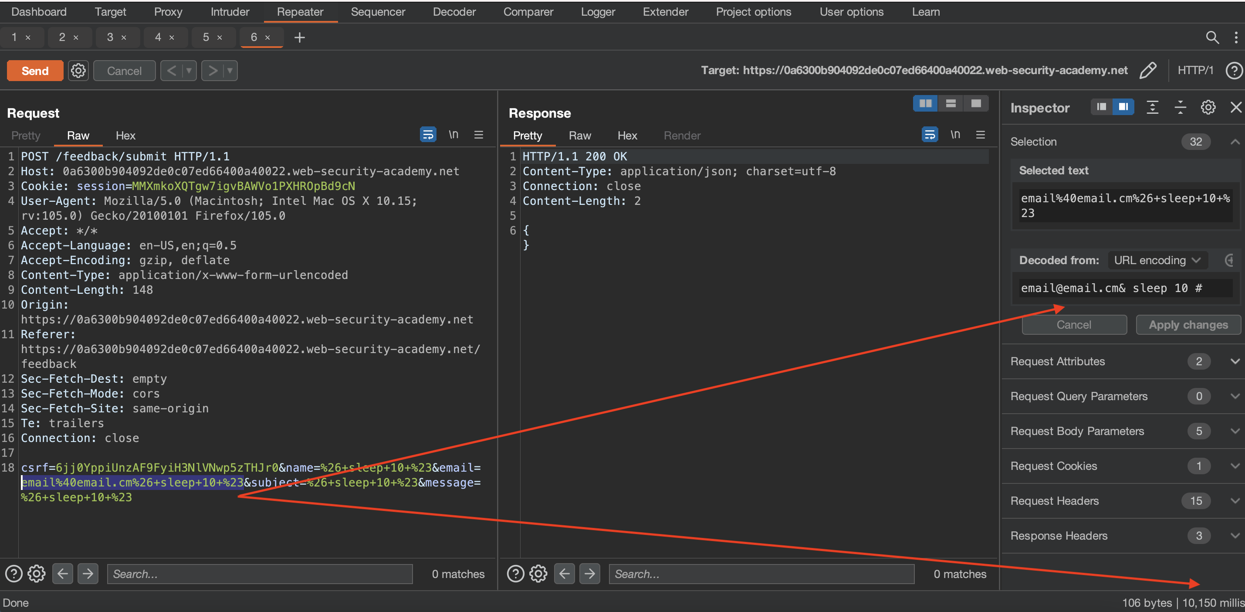
Task: Add a new Repeater tab
Action: pyautogui.click(x=299, y=37)
